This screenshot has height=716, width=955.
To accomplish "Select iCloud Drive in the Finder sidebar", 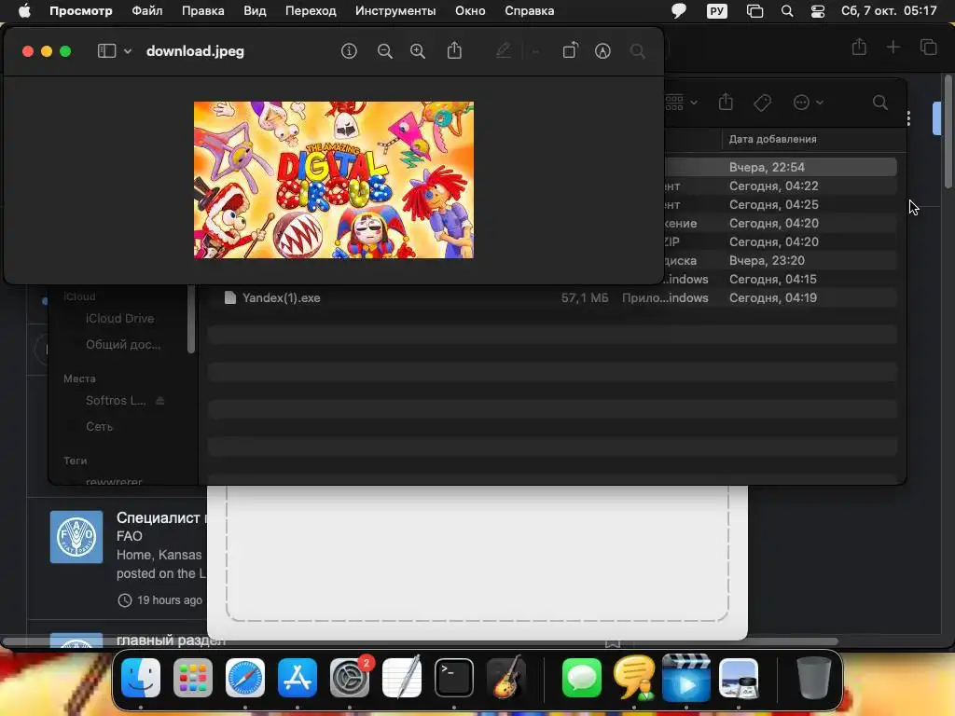I will click(x=120, y=319).
